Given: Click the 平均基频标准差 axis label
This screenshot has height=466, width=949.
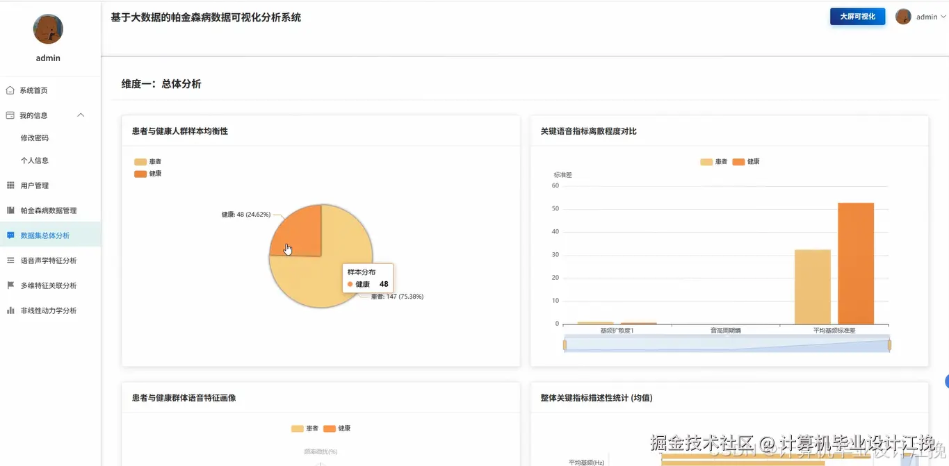Looking at the screenshot, I should (834, 331).
